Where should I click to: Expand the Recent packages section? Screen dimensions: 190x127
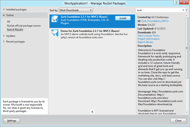click(x=4, y=42)
